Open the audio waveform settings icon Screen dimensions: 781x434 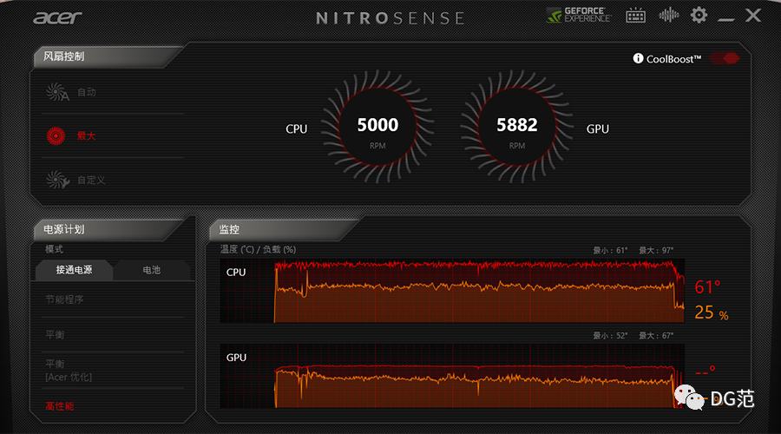pos(668,16)
